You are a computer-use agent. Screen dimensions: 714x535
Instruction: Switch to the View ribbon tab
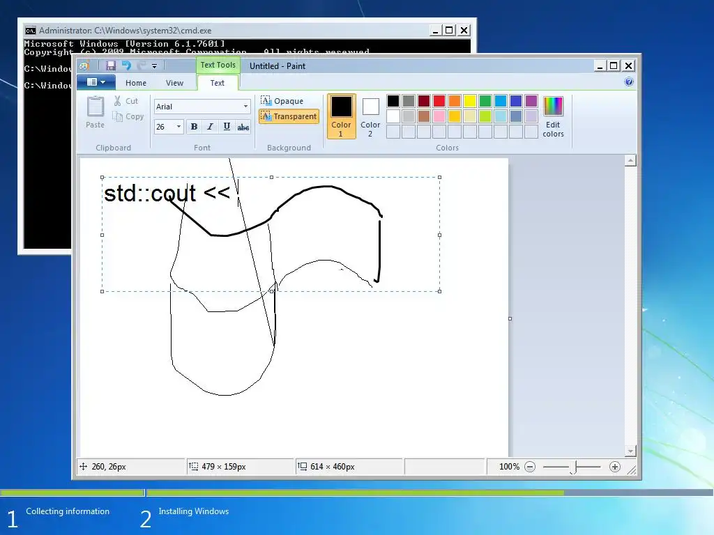tap(174, 83)
